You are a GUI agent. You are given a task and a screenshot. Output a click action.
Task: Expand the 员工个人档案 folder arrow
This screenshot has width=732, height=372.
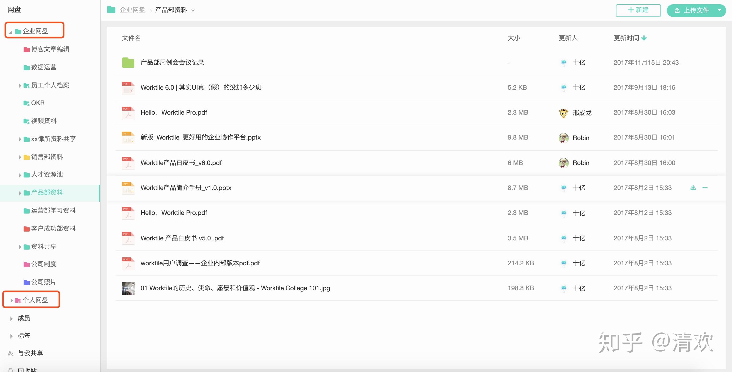(x=20, y=86)
